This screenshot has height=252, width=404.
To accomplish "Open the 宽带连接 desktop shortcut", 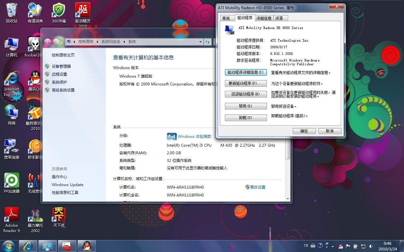I will coord(12,149).
